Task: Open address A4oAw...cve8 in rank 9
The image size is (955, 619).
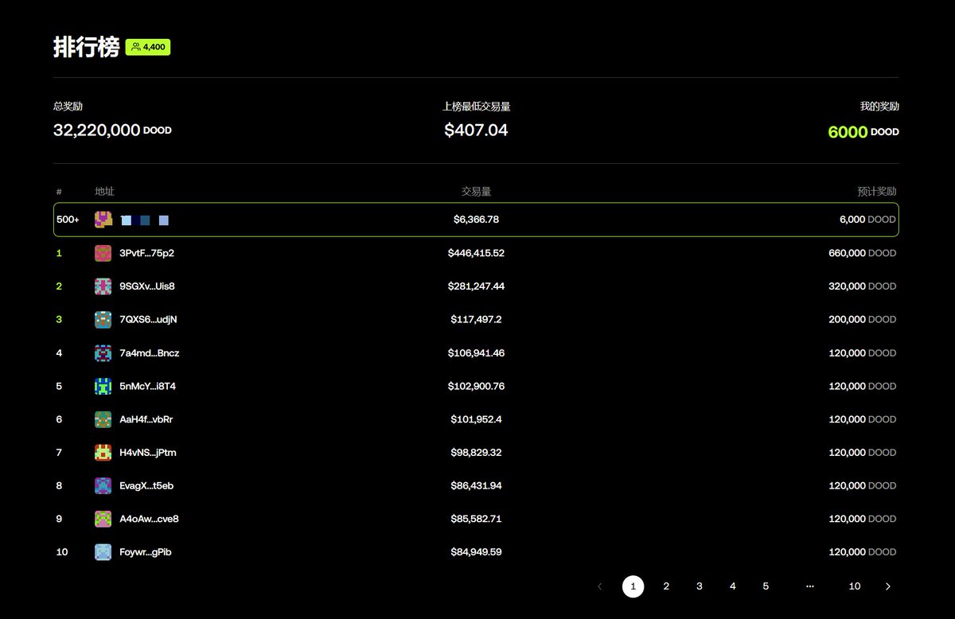Action: tap(149, 519)
